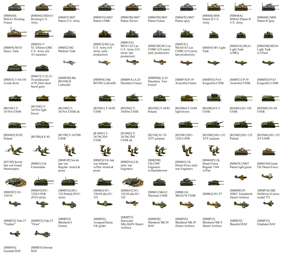The width and height of the screenshot is (287, 257).
Task: Click the '[MMP6B] A-24 Dauntless Free French' label
Action: pyautogui.click(x=158, y=81)
